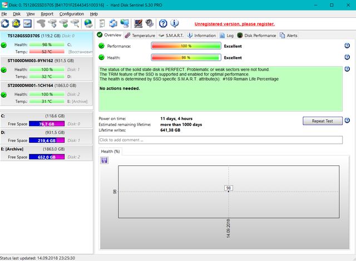
Task: Click the Refresh toolbar icon
Action: point(5,23)
